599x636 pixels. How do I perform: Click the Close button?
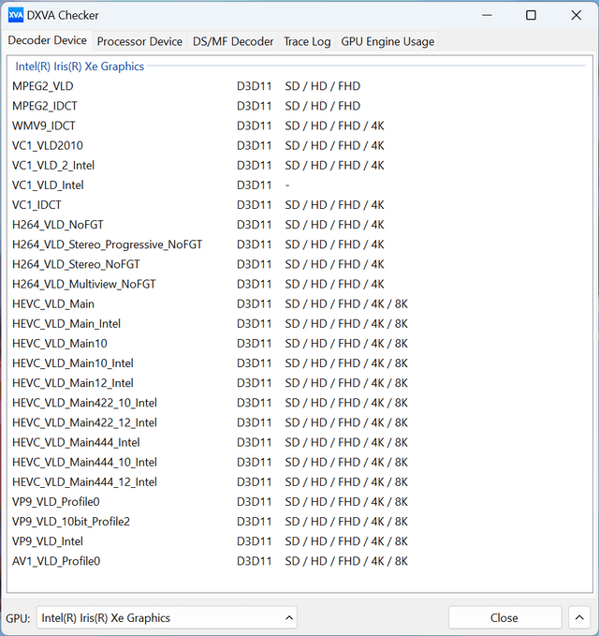tap(504, 618)
